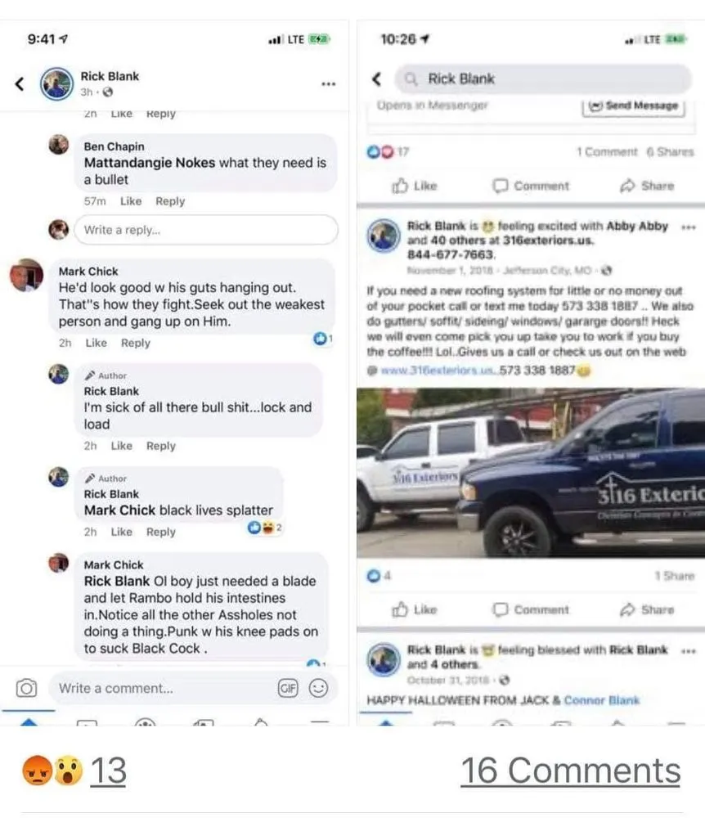Like Mark Chick's guts hanging out comment
This screenshot has height=818, width=705.
click(x=96, y=343)
